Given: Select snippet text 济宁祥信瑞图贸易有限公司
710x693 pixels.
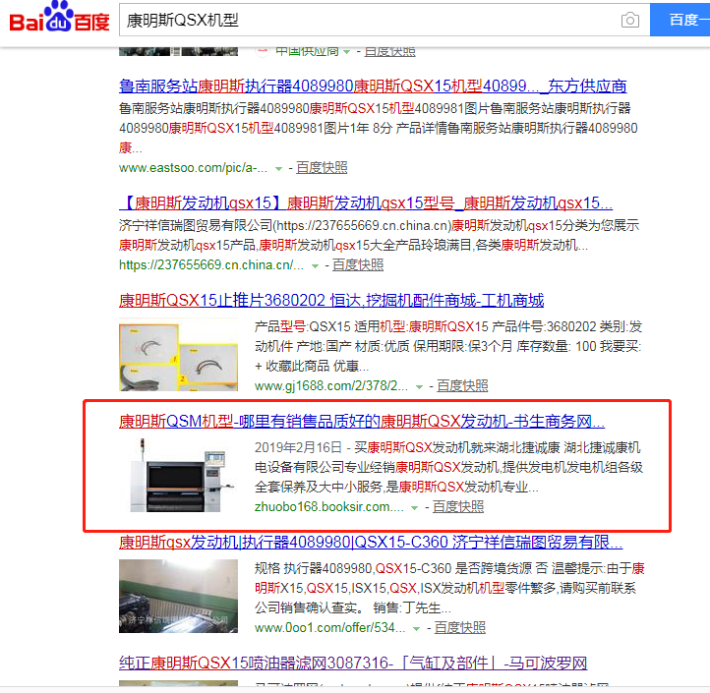Looking at the screenshot, I should click(196, 225).
